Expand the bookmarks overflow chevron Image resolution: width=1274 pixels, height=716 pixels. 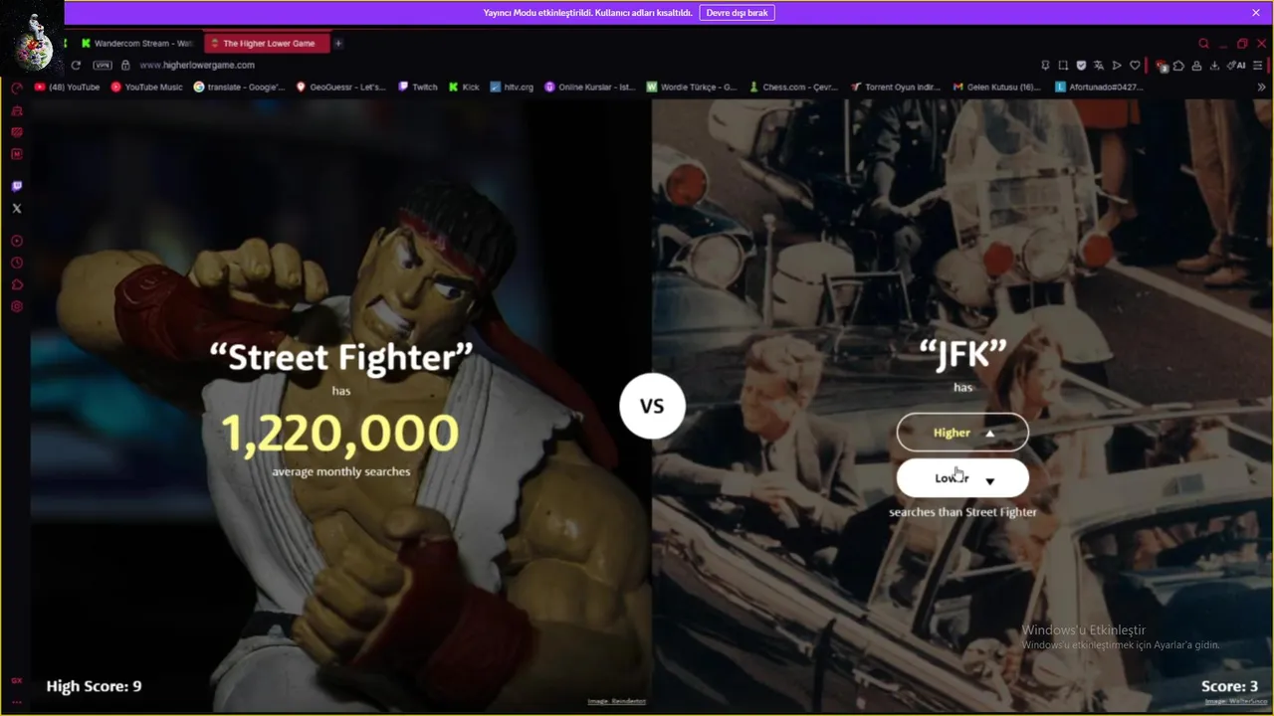pos(1262,88)
